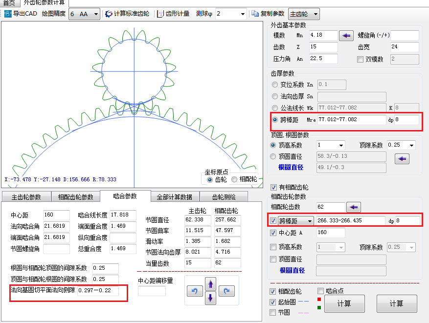Click the red color square
The image size is (429, 323).
pyautogui.click(x=319, y=300)
